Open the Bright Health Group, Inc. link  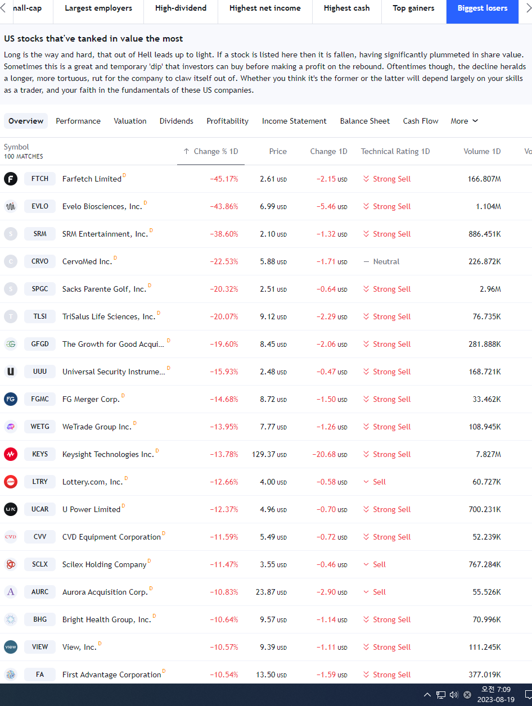[107, 619]
